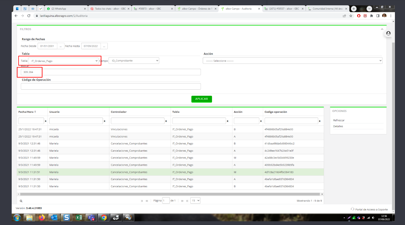Click the Buscar field containing 309.384
The height and width of the screenshot is (225, 405).
pyautogui.click(x=111, y=72)
